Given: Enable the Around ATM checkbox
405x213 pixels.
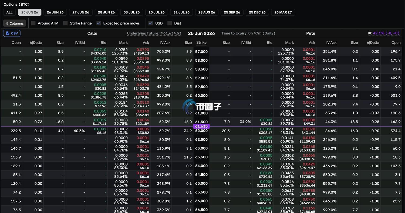Looking at the screenshot, I should pos(33,23).
